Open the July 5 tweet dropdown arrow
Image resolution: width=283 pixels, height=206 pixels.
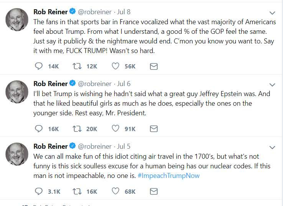273,147
